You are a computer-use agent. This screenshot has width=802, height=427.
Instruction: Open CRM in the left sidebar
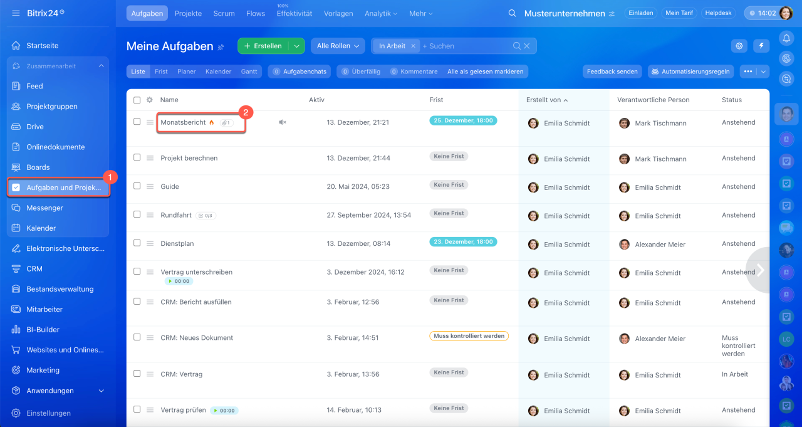[x=34, y=268]
